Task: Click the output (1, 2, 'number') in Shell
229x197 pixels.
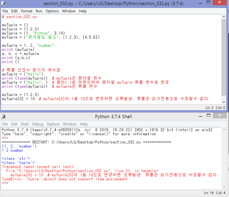Action: pos(19,146)
